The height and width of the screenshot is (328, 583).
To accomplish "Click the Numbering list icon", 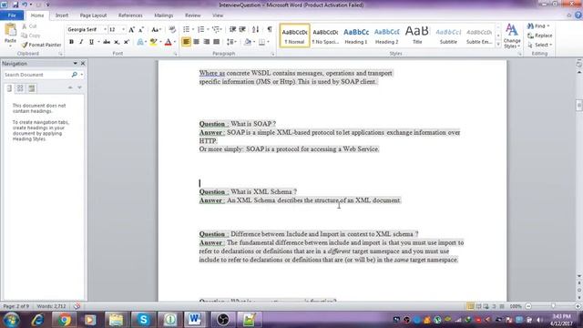I will (x=200, y=29).
